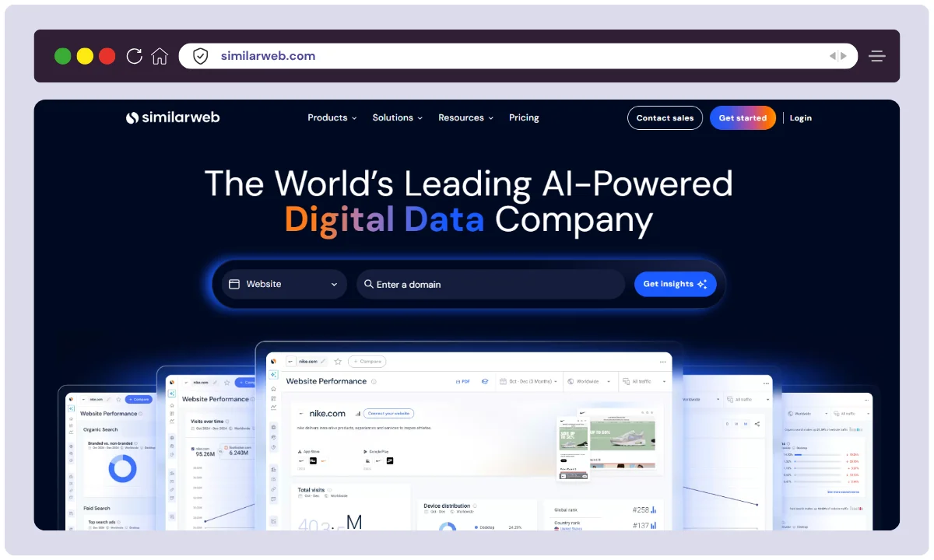Viewport: 934px width, 560px height.
Task: Select the monthly M granularity toggle
Action: 746,424
